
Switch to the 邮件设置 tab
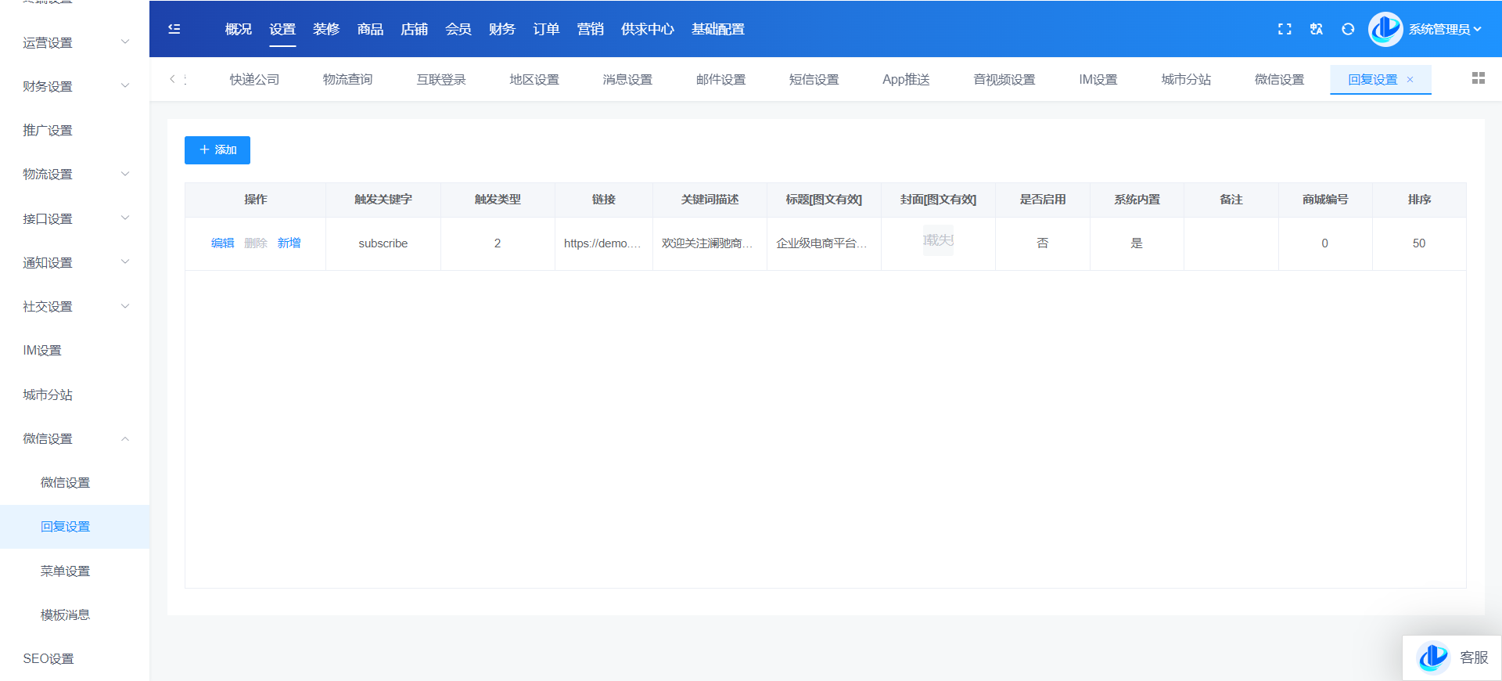tap(720, 80)
